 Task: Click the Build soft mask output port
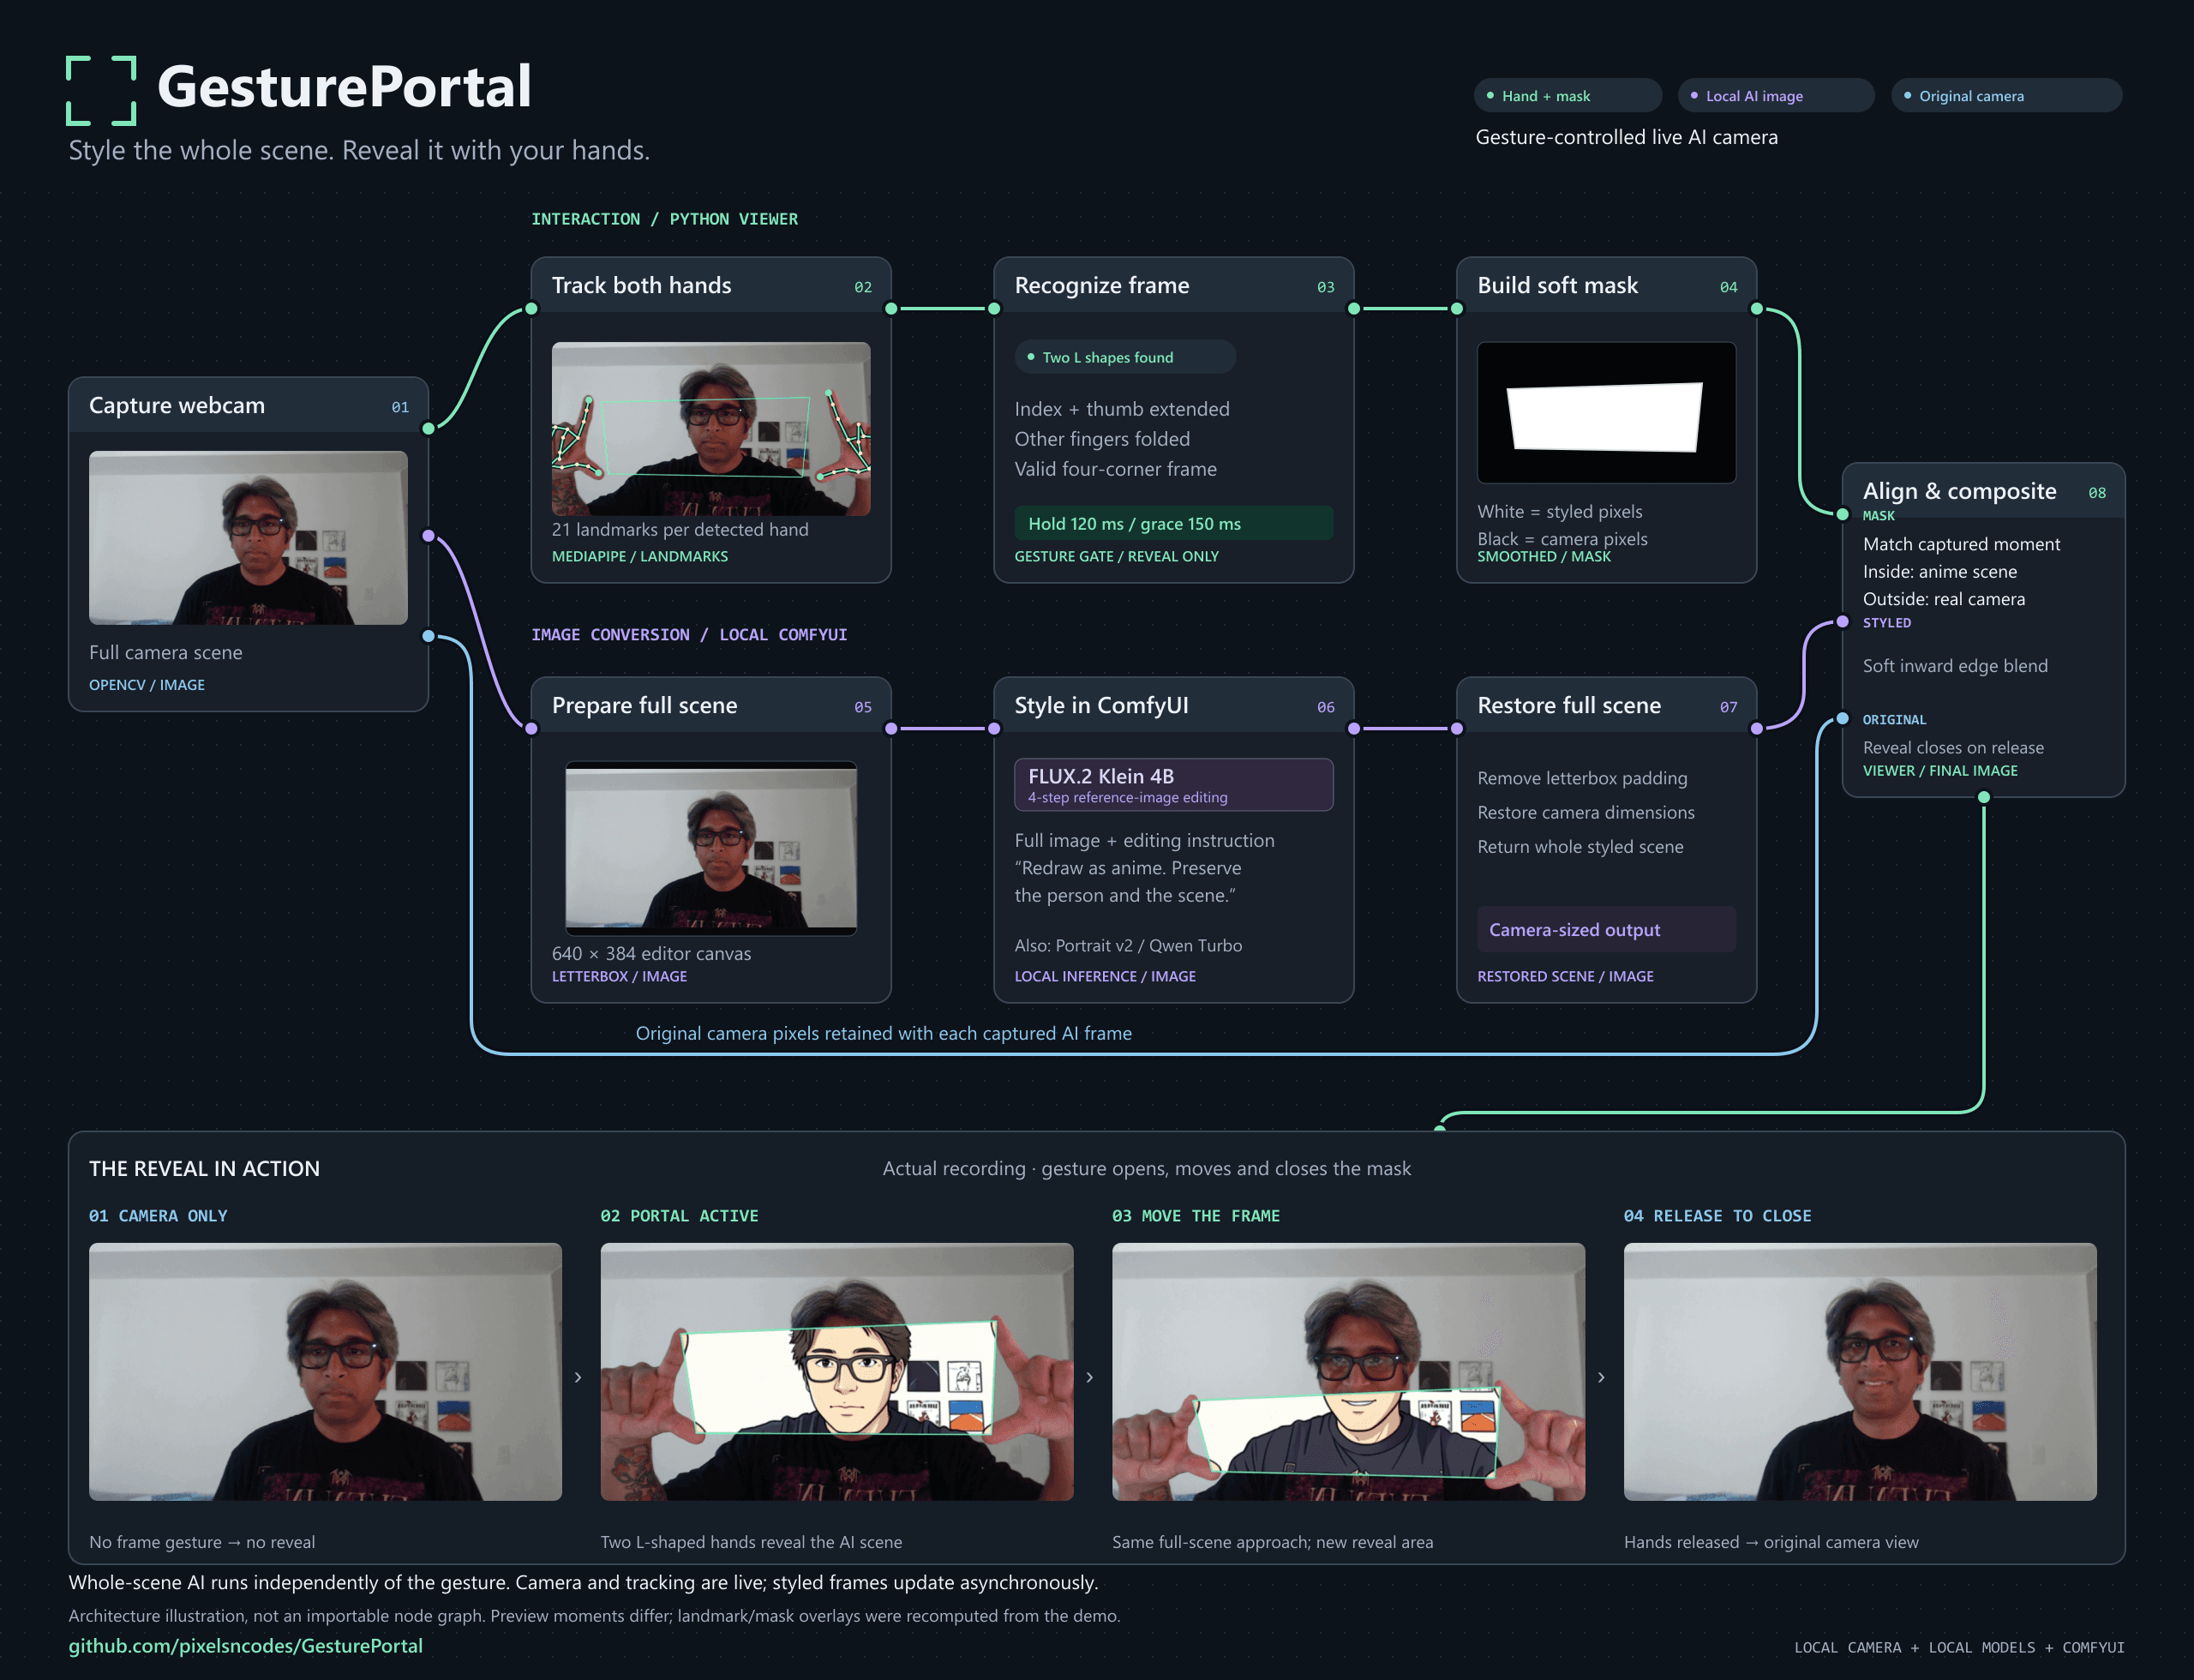1757,309
